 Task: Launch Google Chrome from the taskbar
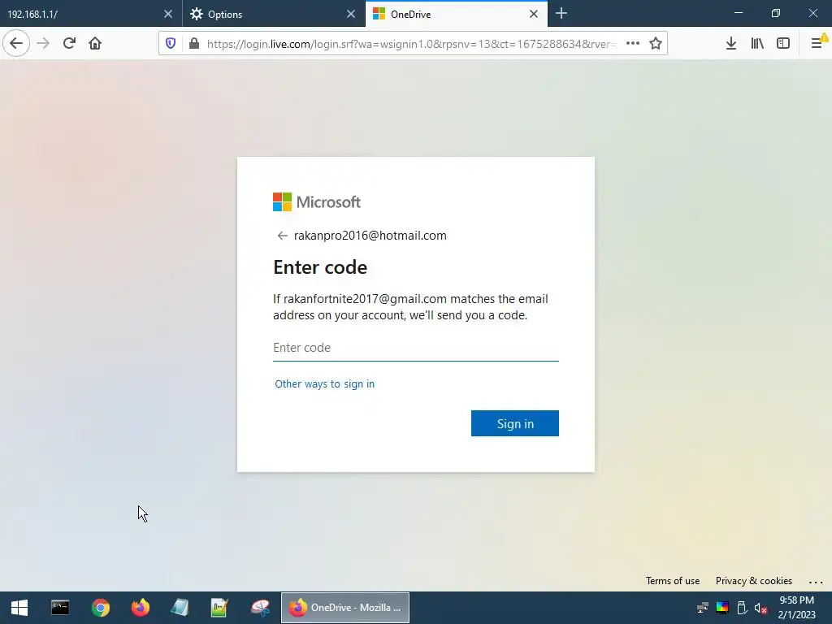coord(100,608)
